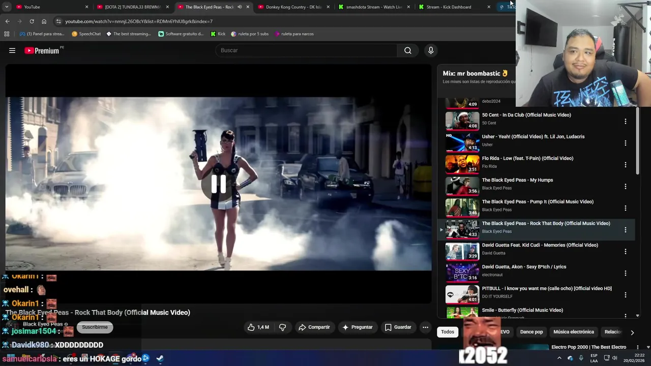
Task: Open SpeechChat bookmark
Action: point(86,34)
